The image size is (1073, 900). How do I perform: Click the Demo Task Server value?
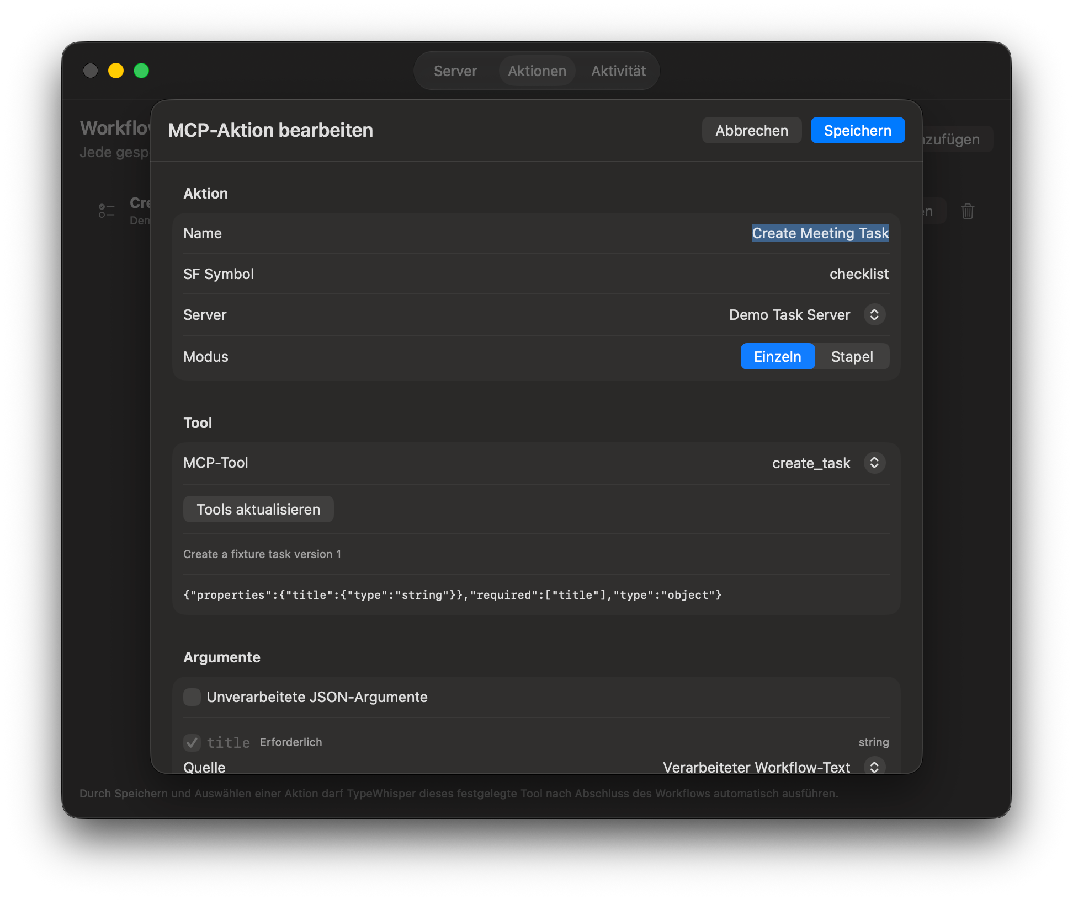click(x=789, y=315)
